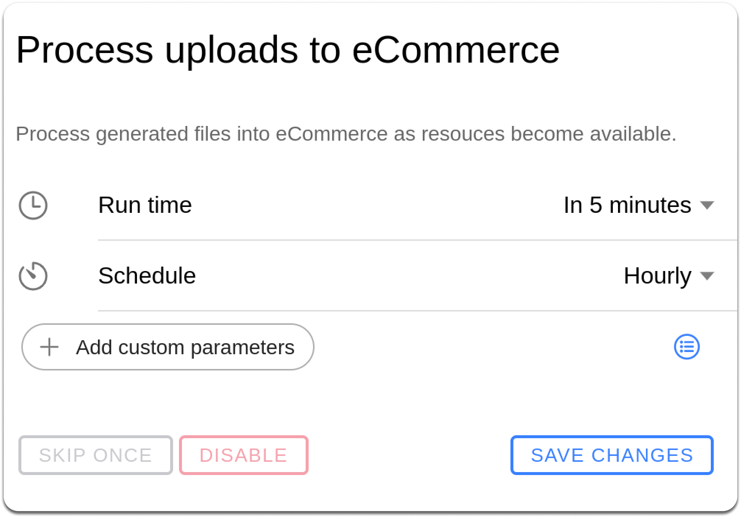Expand the Schedule dropdown arrow
Image resolution: width=741 pixels, height=517 pixels.
pos(707,276)
